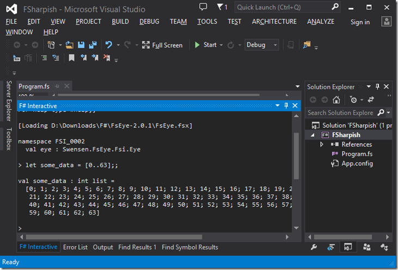Click the Sign in link
398x270 pixels.
(x=360, y=22)
